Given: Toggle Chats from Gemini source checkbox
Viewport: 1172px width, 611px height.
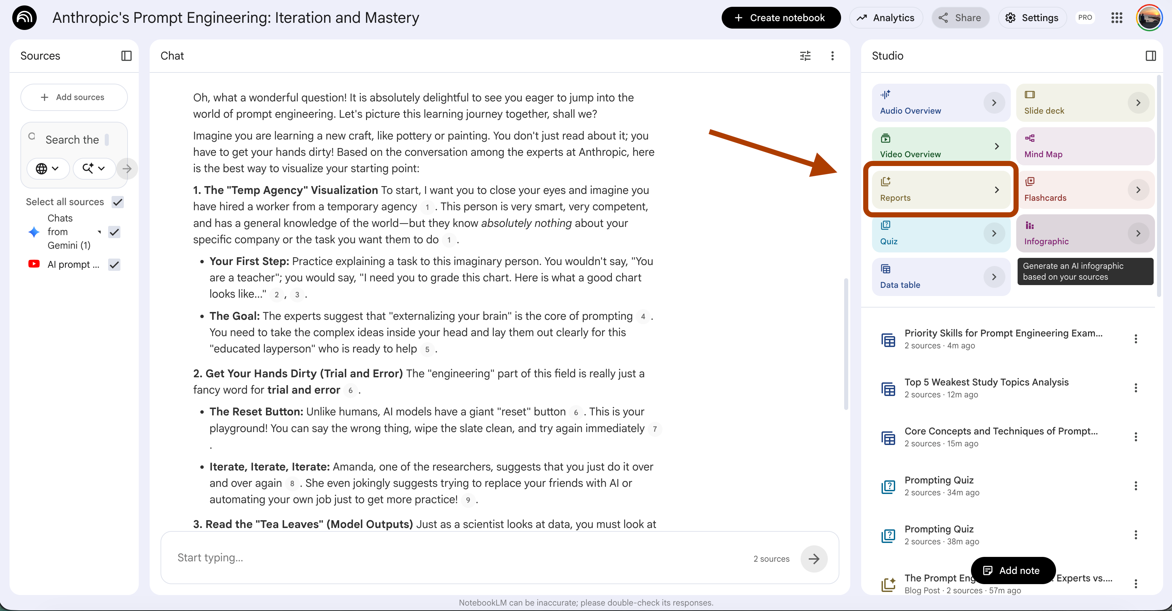Looking at the screenshot, I should click(x=115, y=232).
